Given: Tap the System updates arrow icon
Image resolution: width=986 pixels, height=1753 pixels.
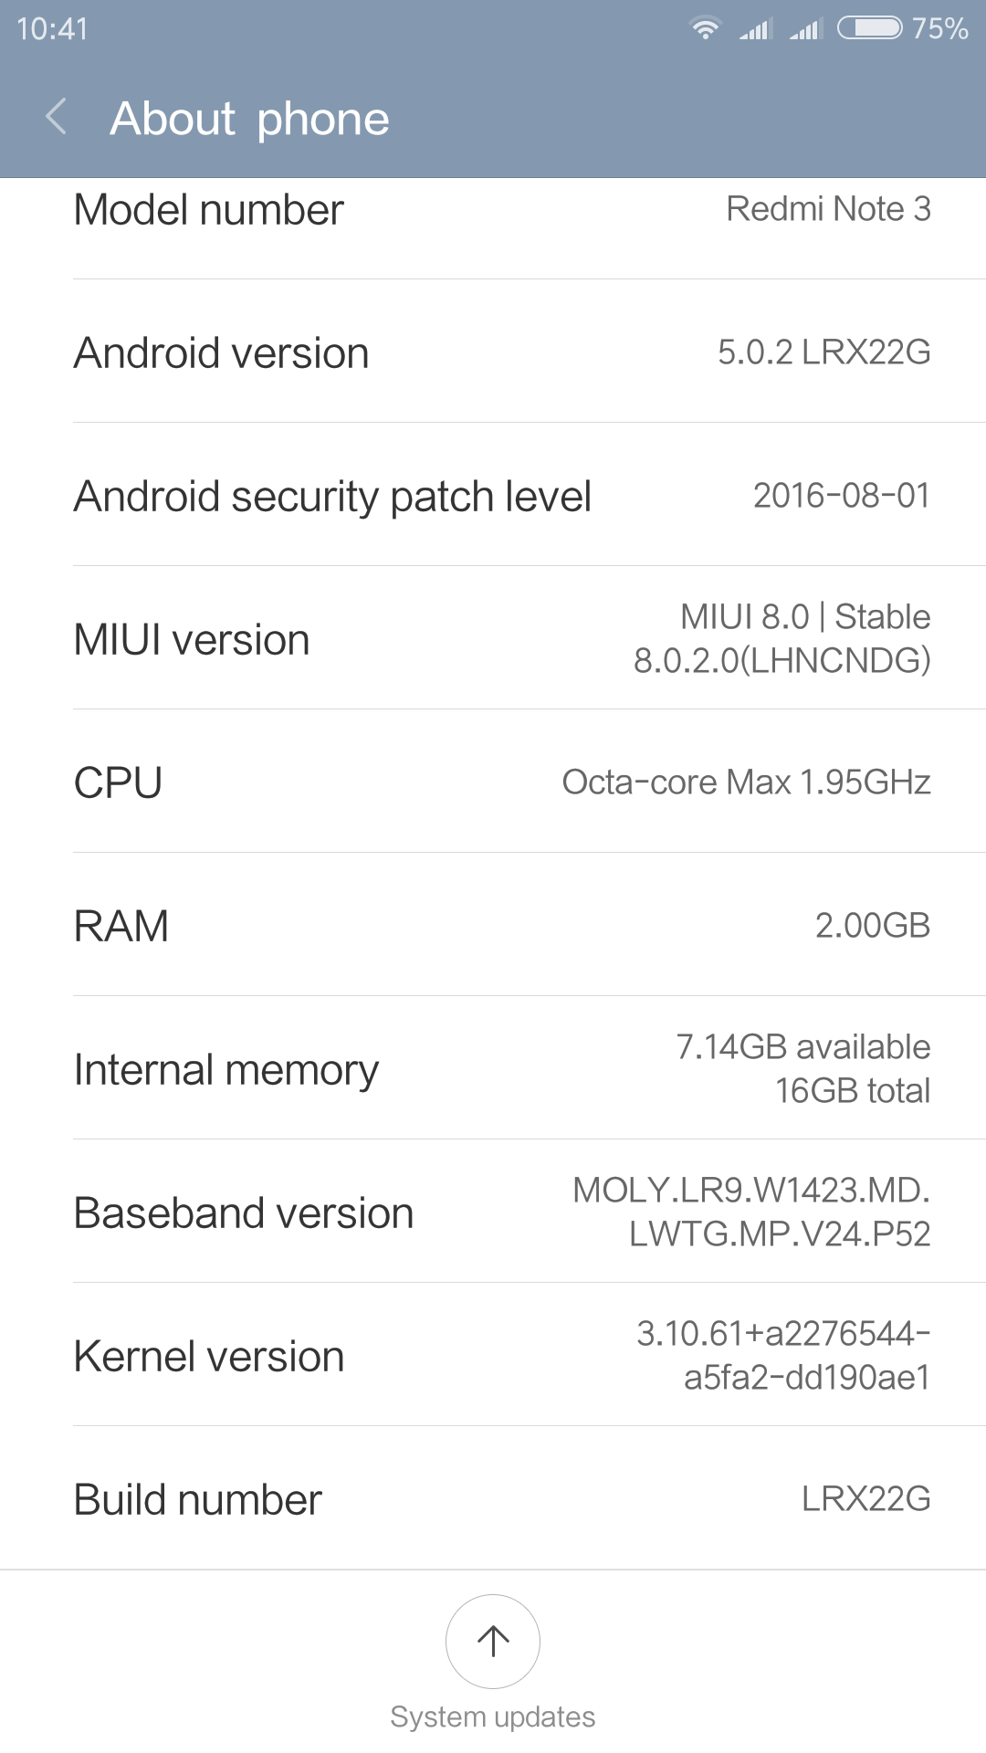Looking at the screenshot, I should click(493, 1641).
